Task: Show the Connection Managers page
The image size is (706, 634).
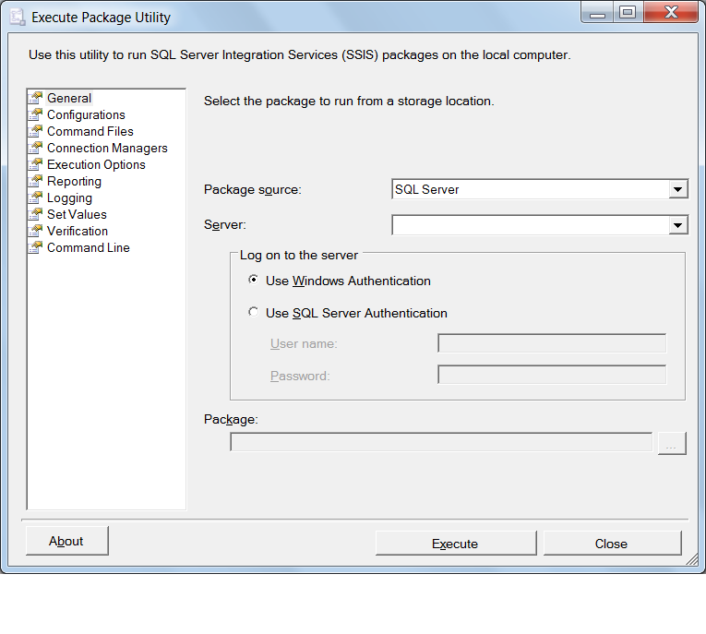Action: point(107,149)
